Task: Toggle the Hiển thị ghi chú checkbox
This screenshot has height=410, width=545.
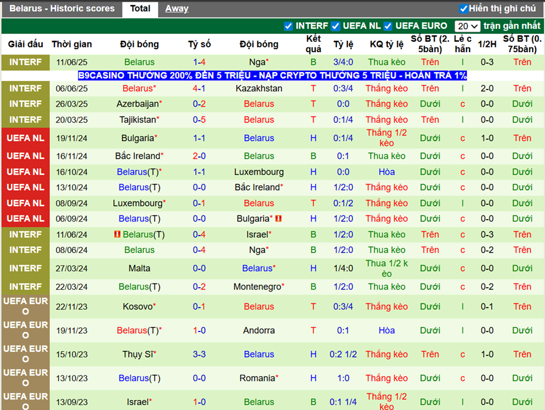Action: 464,9
